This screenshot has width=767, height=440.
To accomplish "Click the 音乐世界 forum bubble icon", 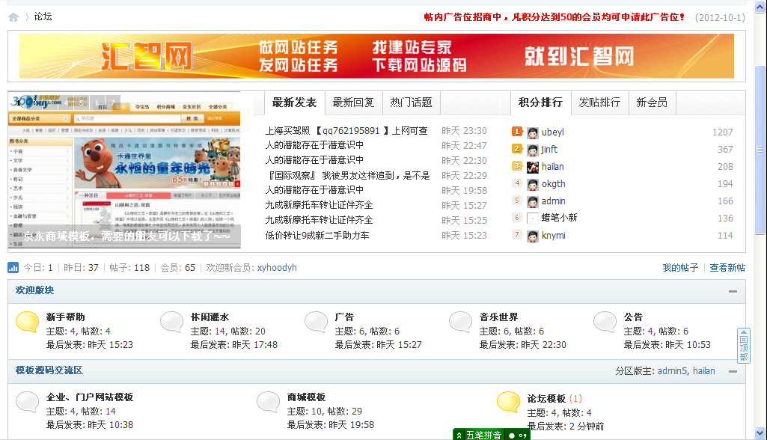I will [x=461, y=322].
